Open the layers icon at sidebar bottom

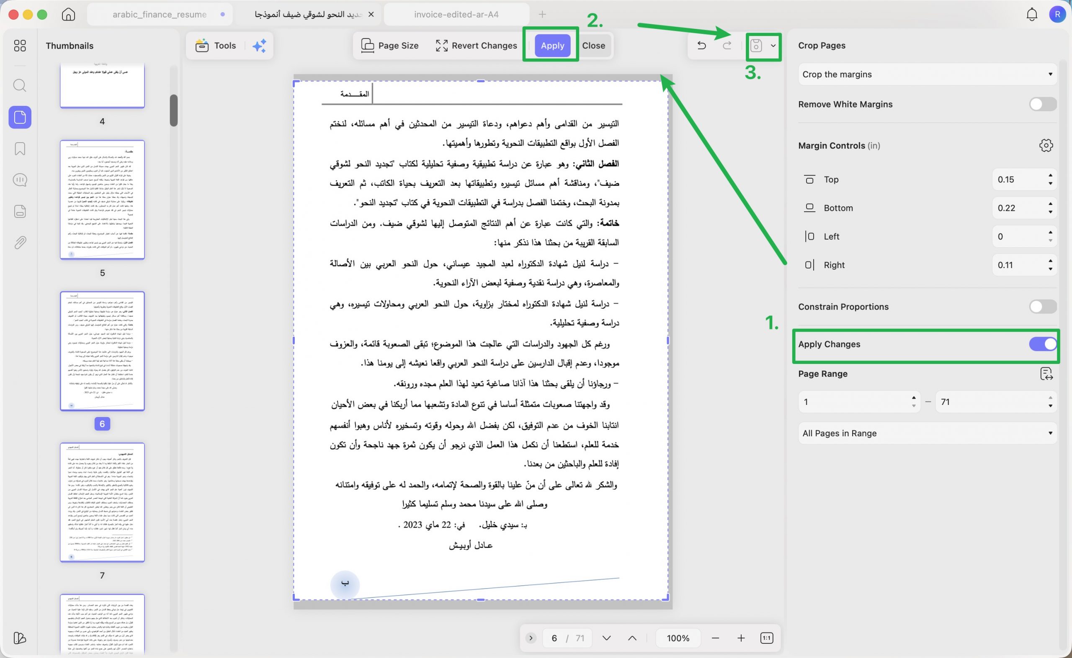(x=20, y=638)
